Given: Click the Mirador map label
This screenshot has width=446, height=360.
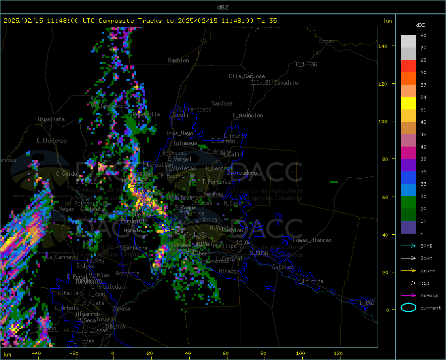Looking at the screenshot, I should click(x=229, y=271).
